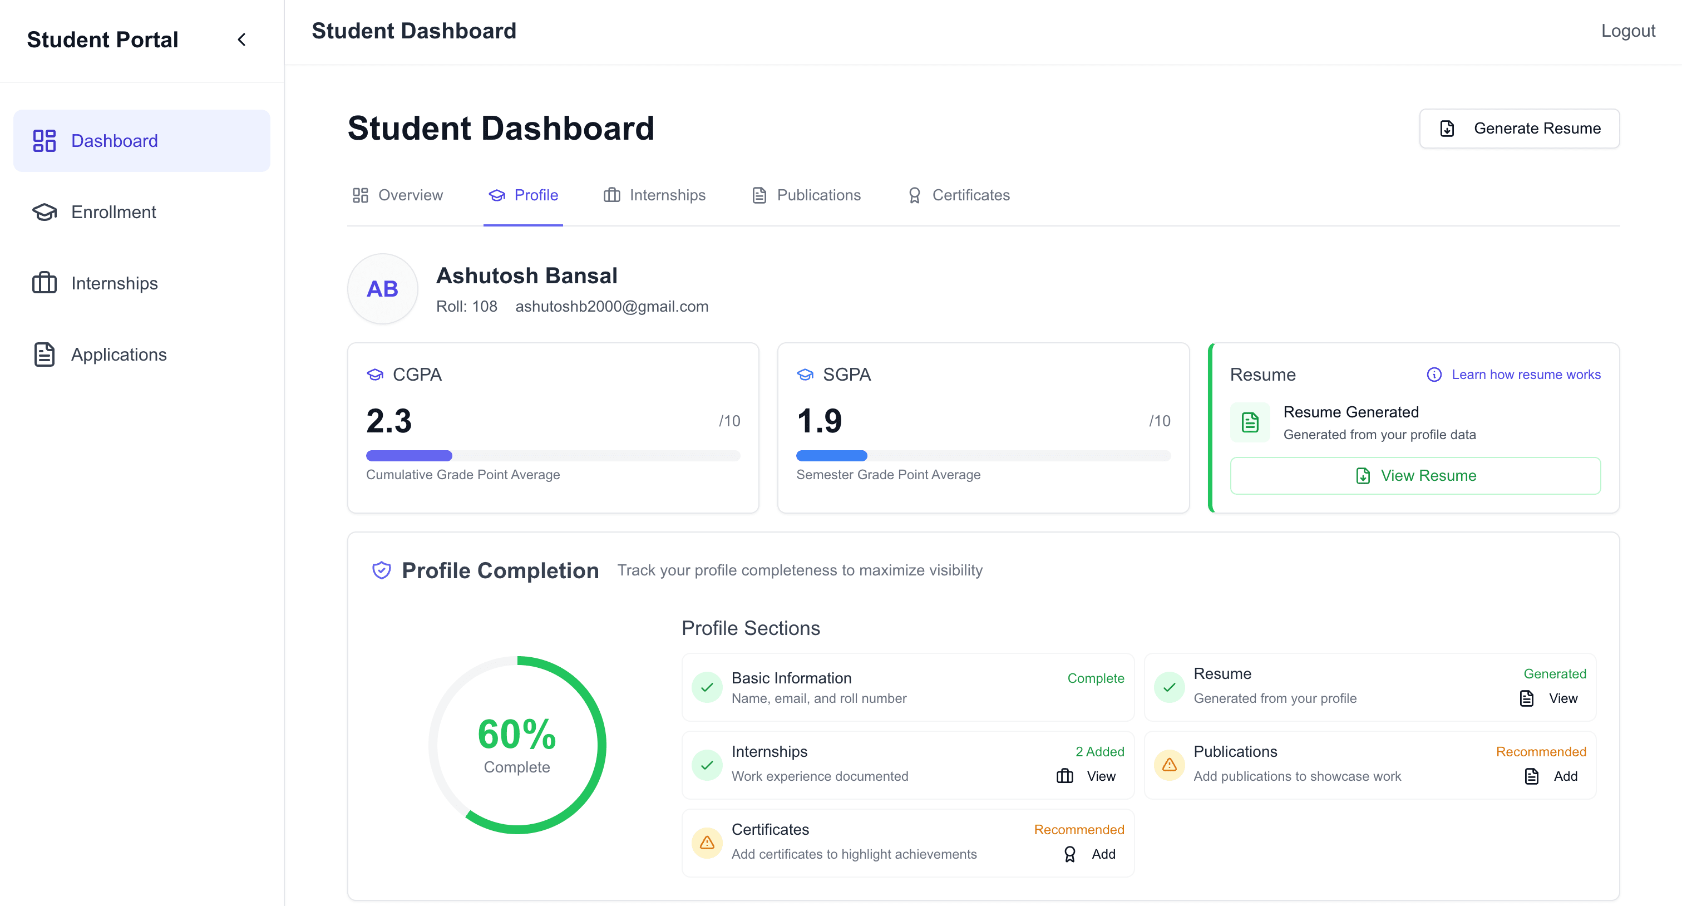Click Generate Resume

point(1520,129)
